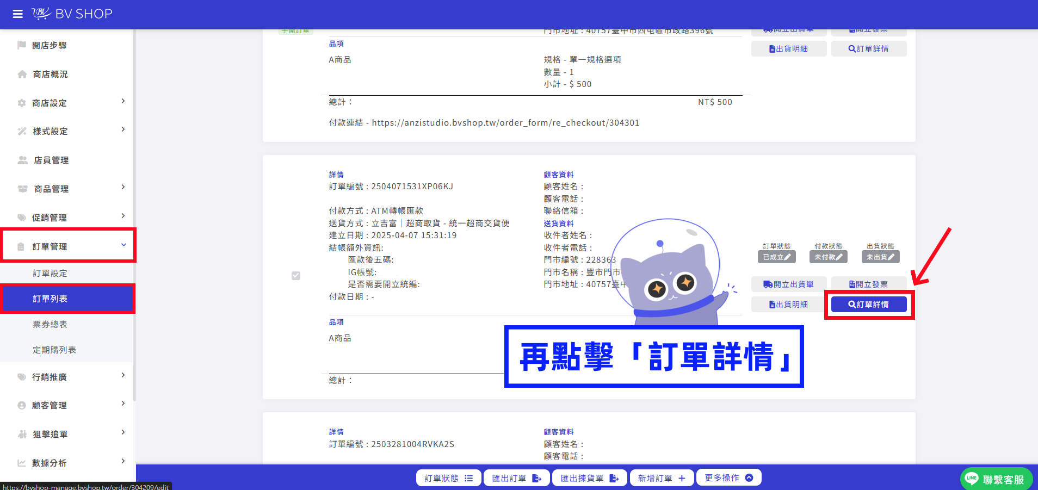The width and height of the screenshot is (1038, 490).
Task: Open the hamburger menu icon
Action: point(18,14)
